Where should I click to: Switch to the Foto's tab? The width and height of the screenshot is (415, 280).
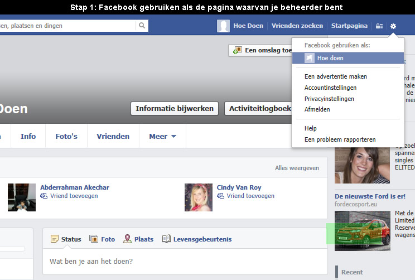click(66, 136)
